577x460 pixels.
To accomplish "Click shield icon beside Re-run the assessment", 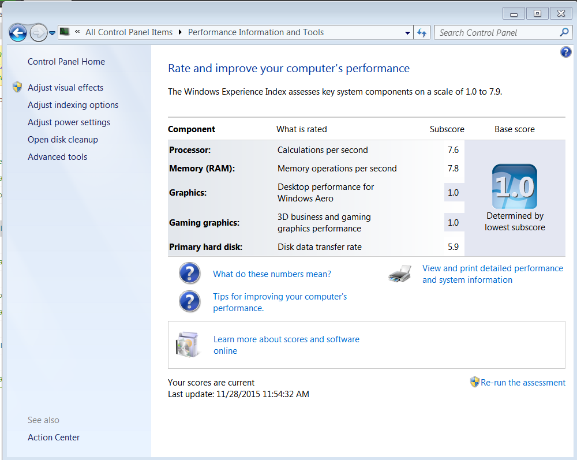I will pyautogui.click(x=475, y=382).
